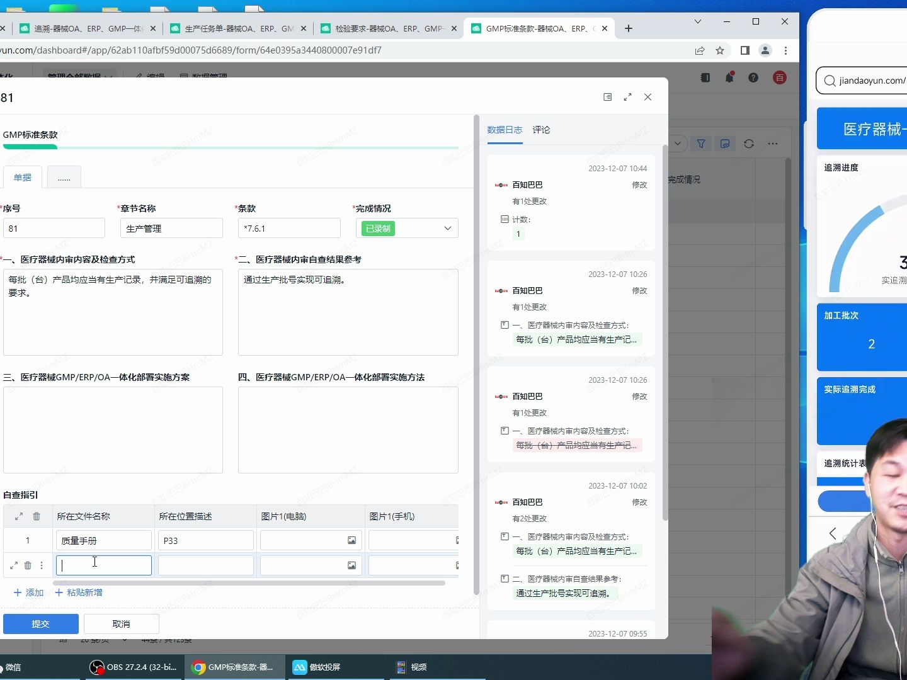
Task: Select the 单据 tab in the form
Action: 22,177
